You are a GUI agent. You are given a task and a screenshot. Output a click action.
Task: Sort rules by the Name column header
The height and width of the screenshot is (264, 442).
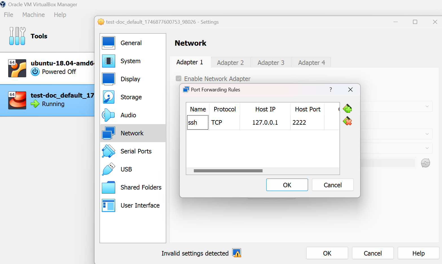coord(198,109)
